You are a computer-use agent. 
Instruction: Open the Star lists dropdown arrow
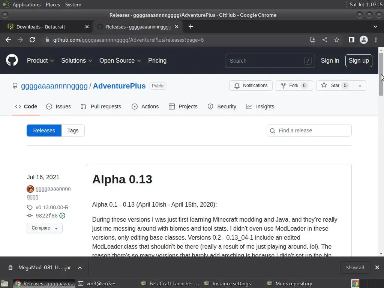(x=360, y=86)
